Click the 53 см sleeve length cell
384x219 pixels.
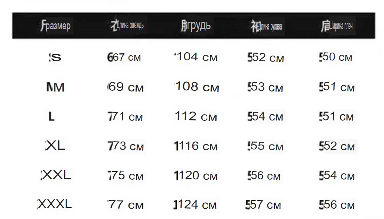coord(265,87)
